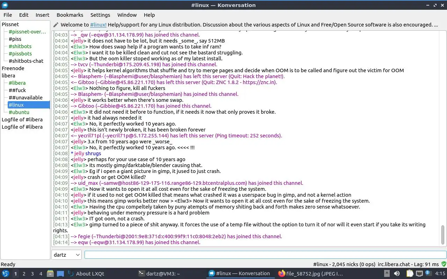
Task: Click the removable media eject tray icon
Action: coord(387,274)
